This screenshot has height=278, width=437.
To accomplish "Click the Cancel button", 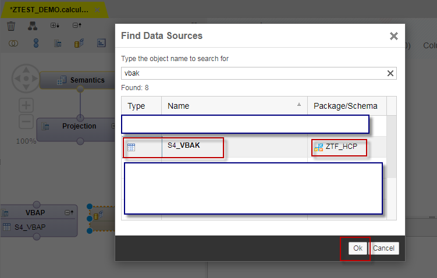I will [384, 248].
